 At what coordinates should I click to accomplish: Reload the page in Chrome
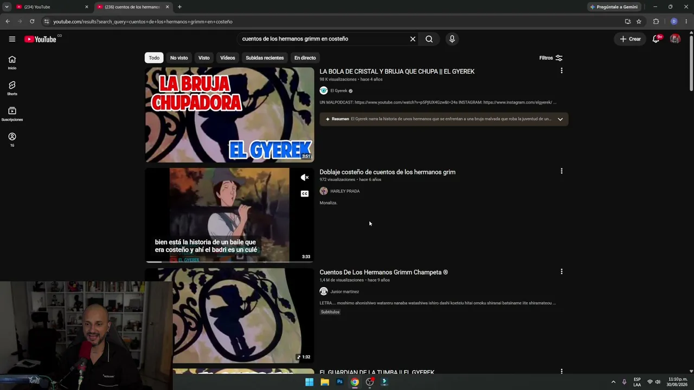pyautogui.click(x=32, y=22)
